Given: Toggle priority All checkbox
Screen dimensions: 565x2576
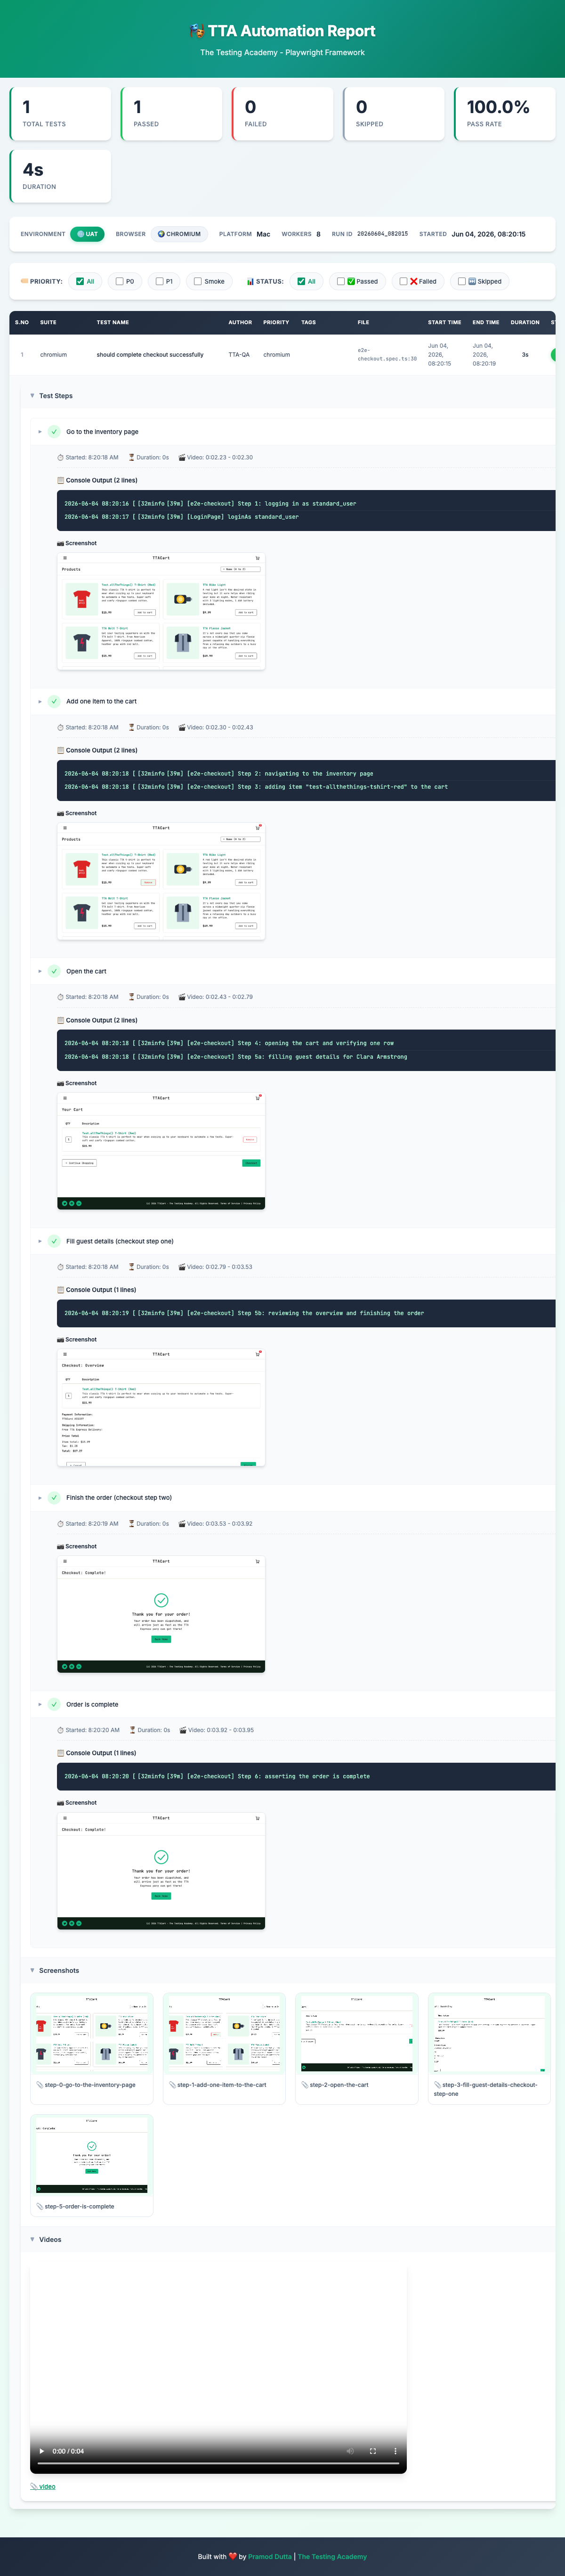Looking at the screenshot, I should [x=80, y=281].
